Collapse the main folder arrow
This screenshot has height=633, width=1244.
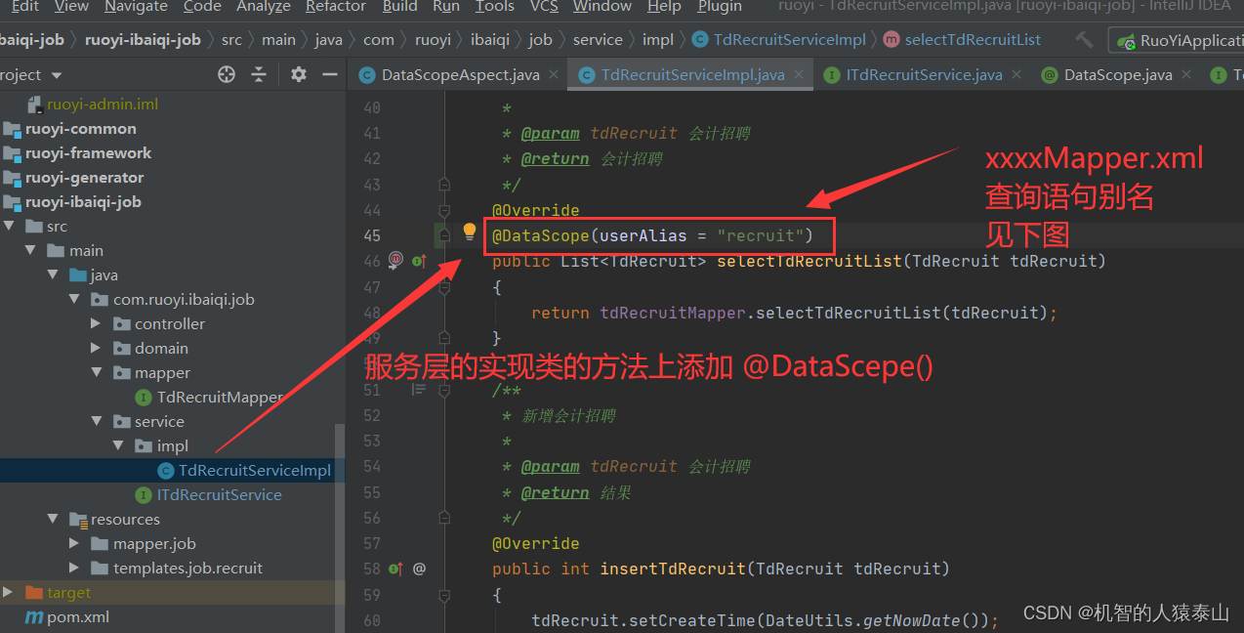[32, 250]
